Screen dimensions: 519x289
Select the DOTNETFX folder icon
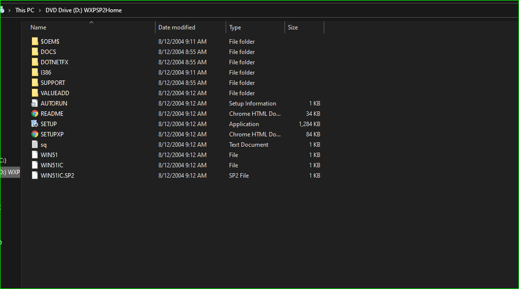point(35,62)
